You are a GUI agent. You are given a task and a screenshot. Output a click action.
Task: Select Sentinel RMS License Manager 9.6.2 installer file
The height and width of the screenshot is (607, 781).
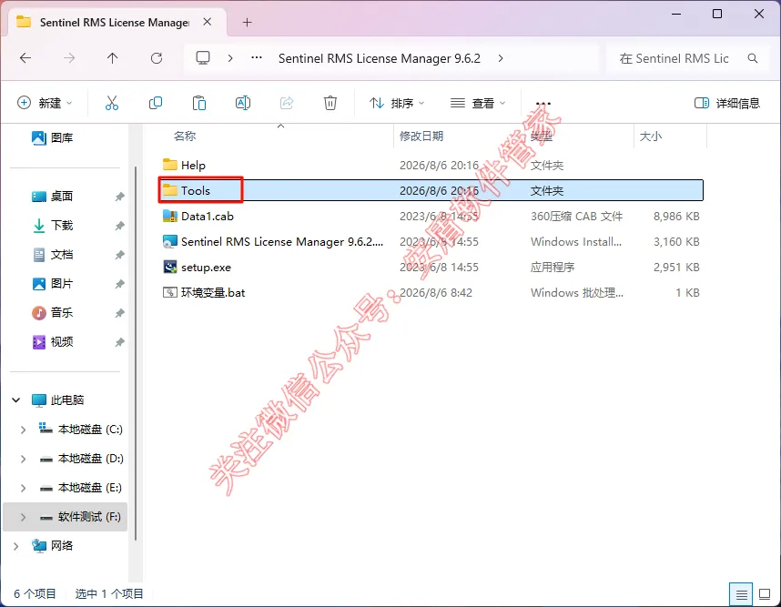tap(282, 241)
